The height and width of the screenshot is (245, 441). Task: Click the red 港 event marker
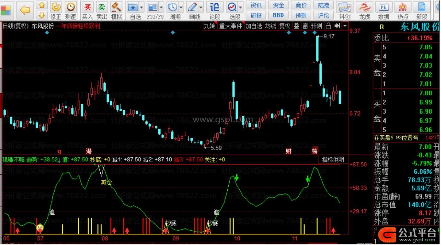pyautogui.click(x=89, y=151)
